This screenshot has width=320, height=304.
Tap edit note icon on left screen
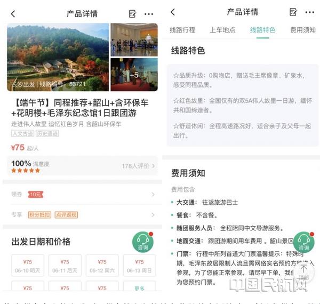click(132, 14)
